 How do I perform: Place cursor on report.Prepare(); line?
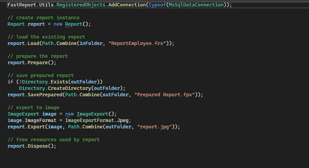[x=32, y=63]
